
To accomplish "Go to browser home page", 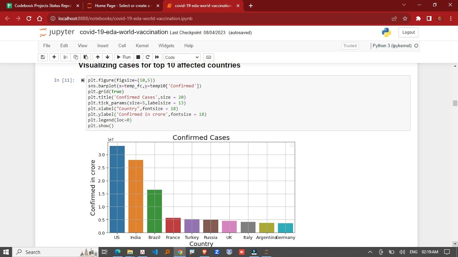I will click(x=40, y=19).
